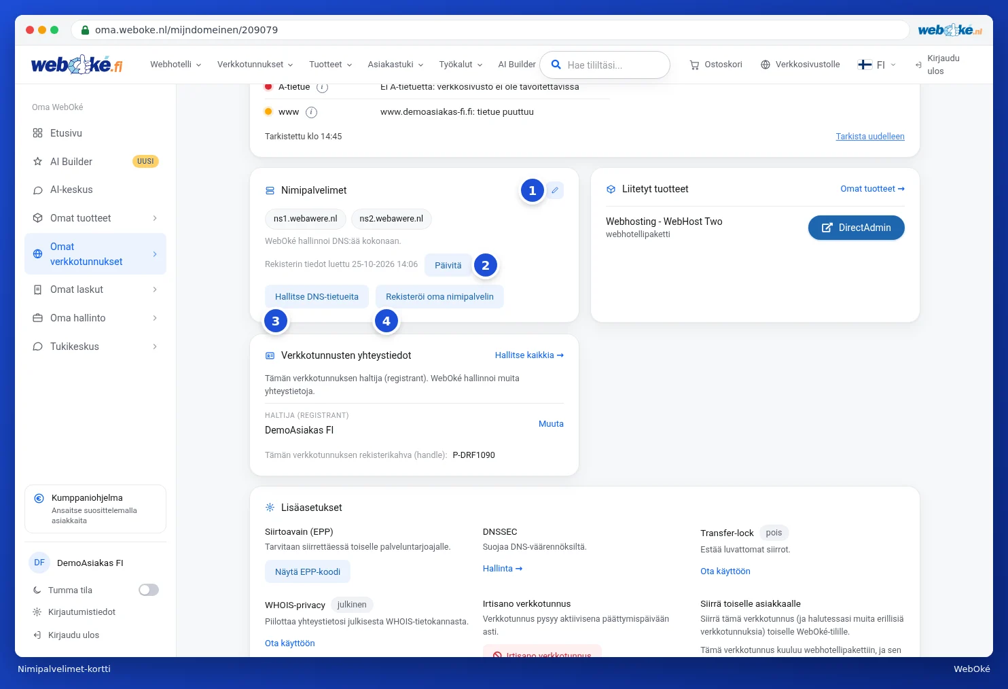Viewport: 1008px width, 689px height.
Task: Click the header Kirjaudu ulos logout icon
Action: (918, 65)
